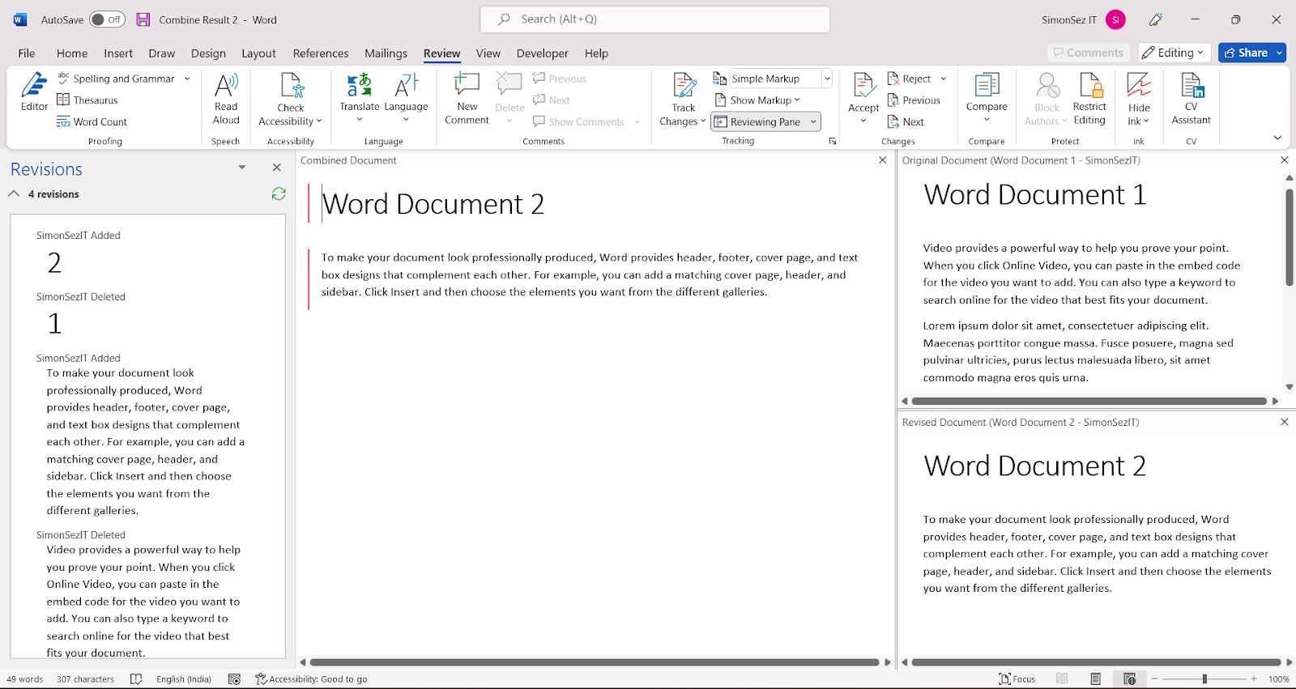The image size is (1296, 689).
Task: Open Tracking group dialog launcher
Action: (x=832, y=141)
